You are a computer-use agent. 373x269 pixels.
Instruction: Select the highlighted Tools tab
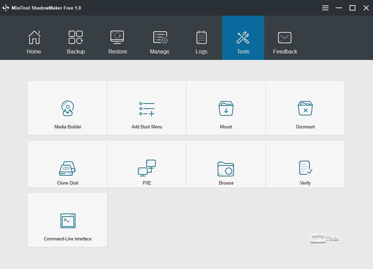pyautogui.click(x=243, y=38)
